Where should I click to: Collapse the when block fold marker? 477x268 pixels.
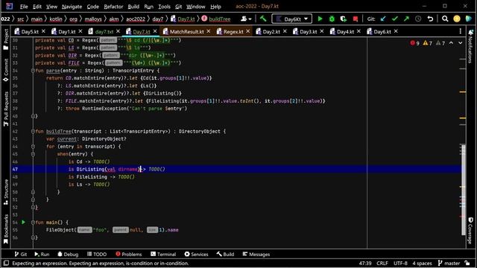click(33, 154)
